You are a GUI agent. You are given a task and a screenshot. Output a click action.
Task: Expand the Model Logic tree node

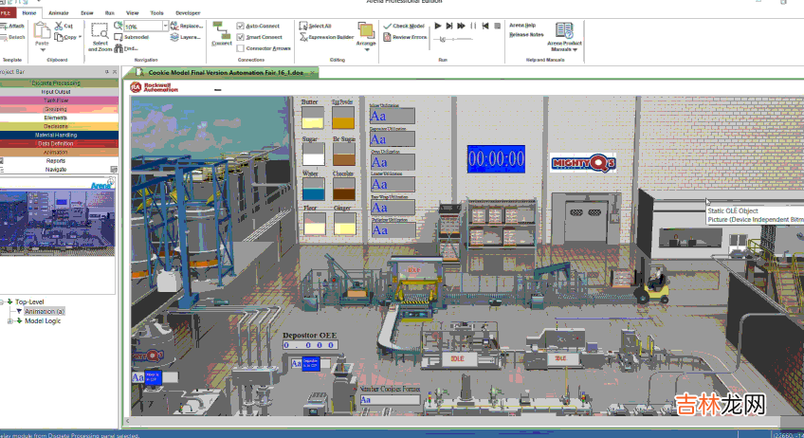9,320
